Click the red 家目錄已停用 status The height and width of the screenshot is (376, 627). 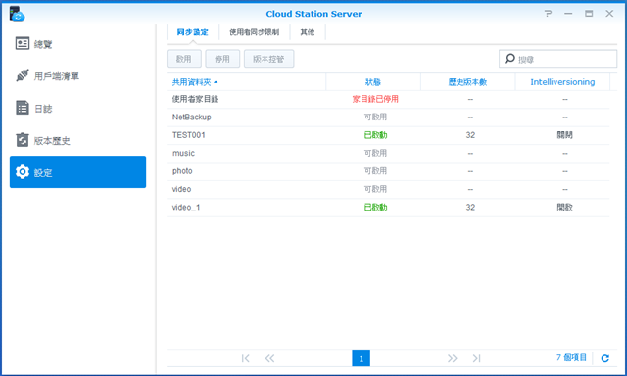375,99
